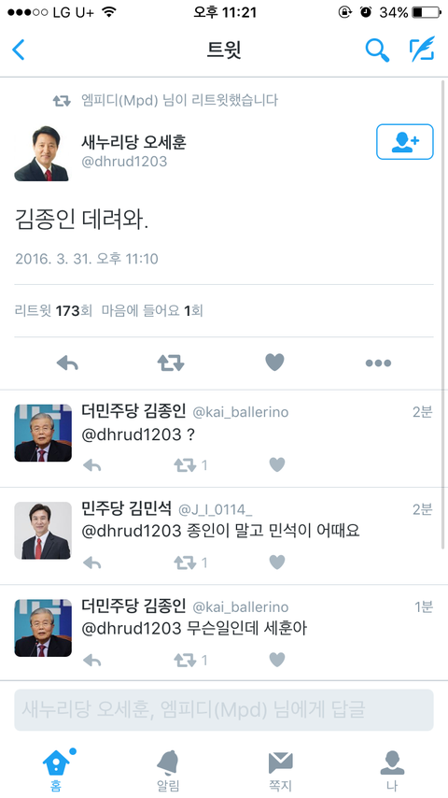Reply to the main tweet 김종인 데려와

point(67,363)
